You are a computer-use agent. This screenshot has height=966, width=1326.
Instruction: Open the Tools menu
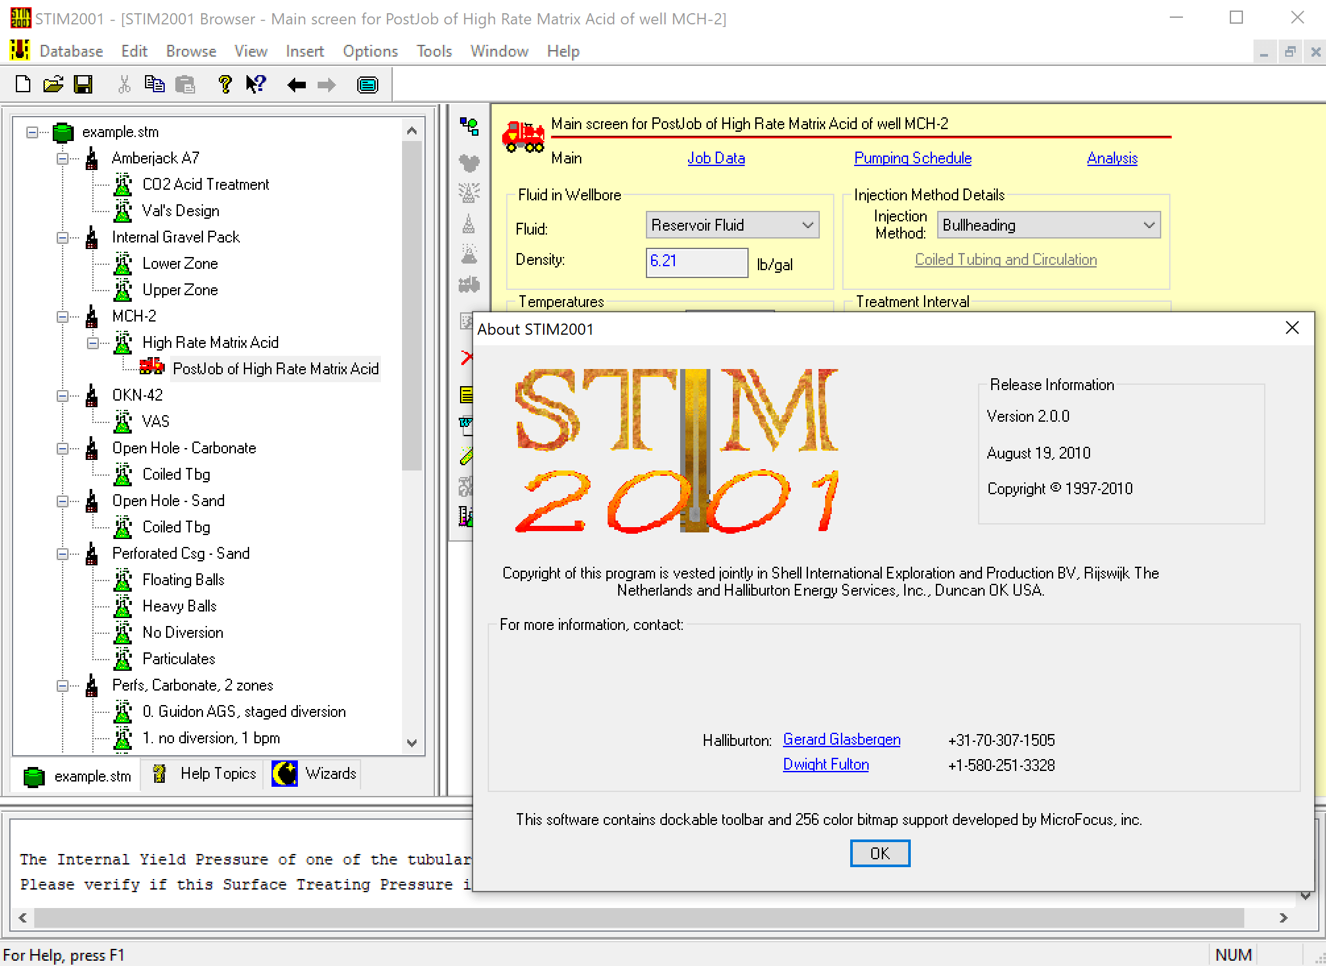(433, 51)
